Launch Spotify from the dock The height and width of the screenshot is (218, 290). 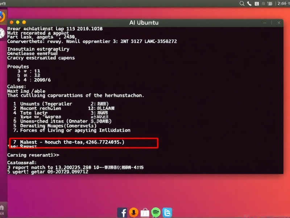point(156,212)
